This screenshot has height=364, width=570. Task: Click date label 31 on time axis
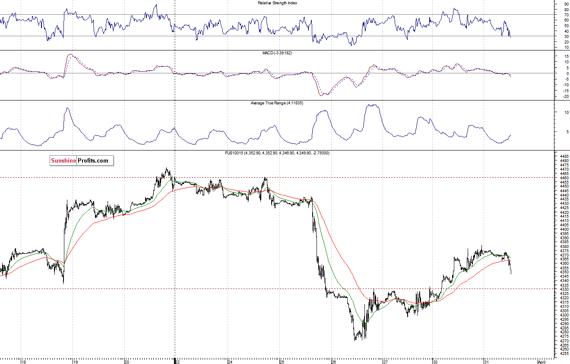coord(486,362)
